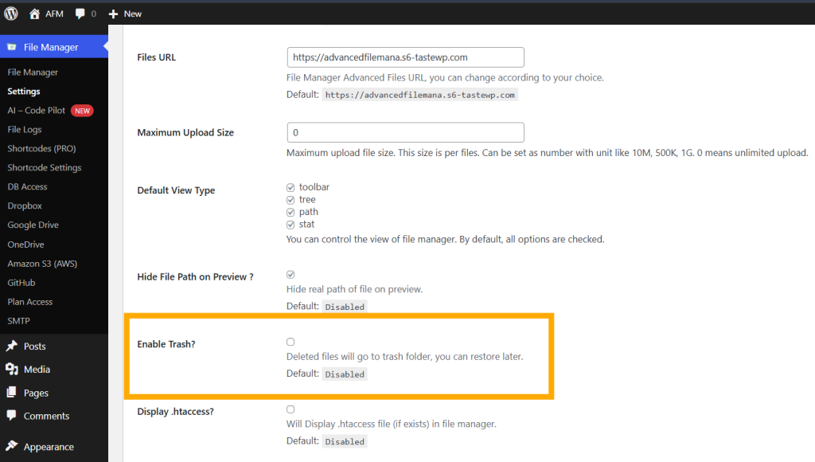Screen dimensions: 815x462
Task: Switch to the Settings submenu item
Action: point(24,91)
